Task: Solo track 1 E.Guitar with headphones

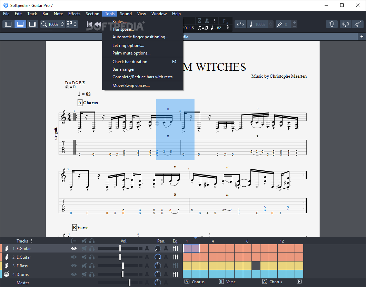Action: click(92, 248)
